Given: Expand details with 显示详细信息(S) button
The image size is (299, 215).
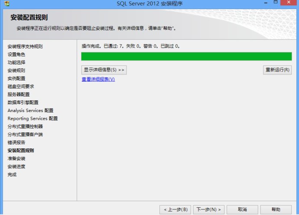Looking at the screenshot, I should (104, 70).
